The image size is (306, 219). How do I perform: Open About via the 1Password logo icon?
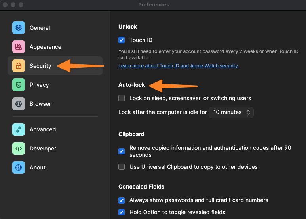[19, 168]
